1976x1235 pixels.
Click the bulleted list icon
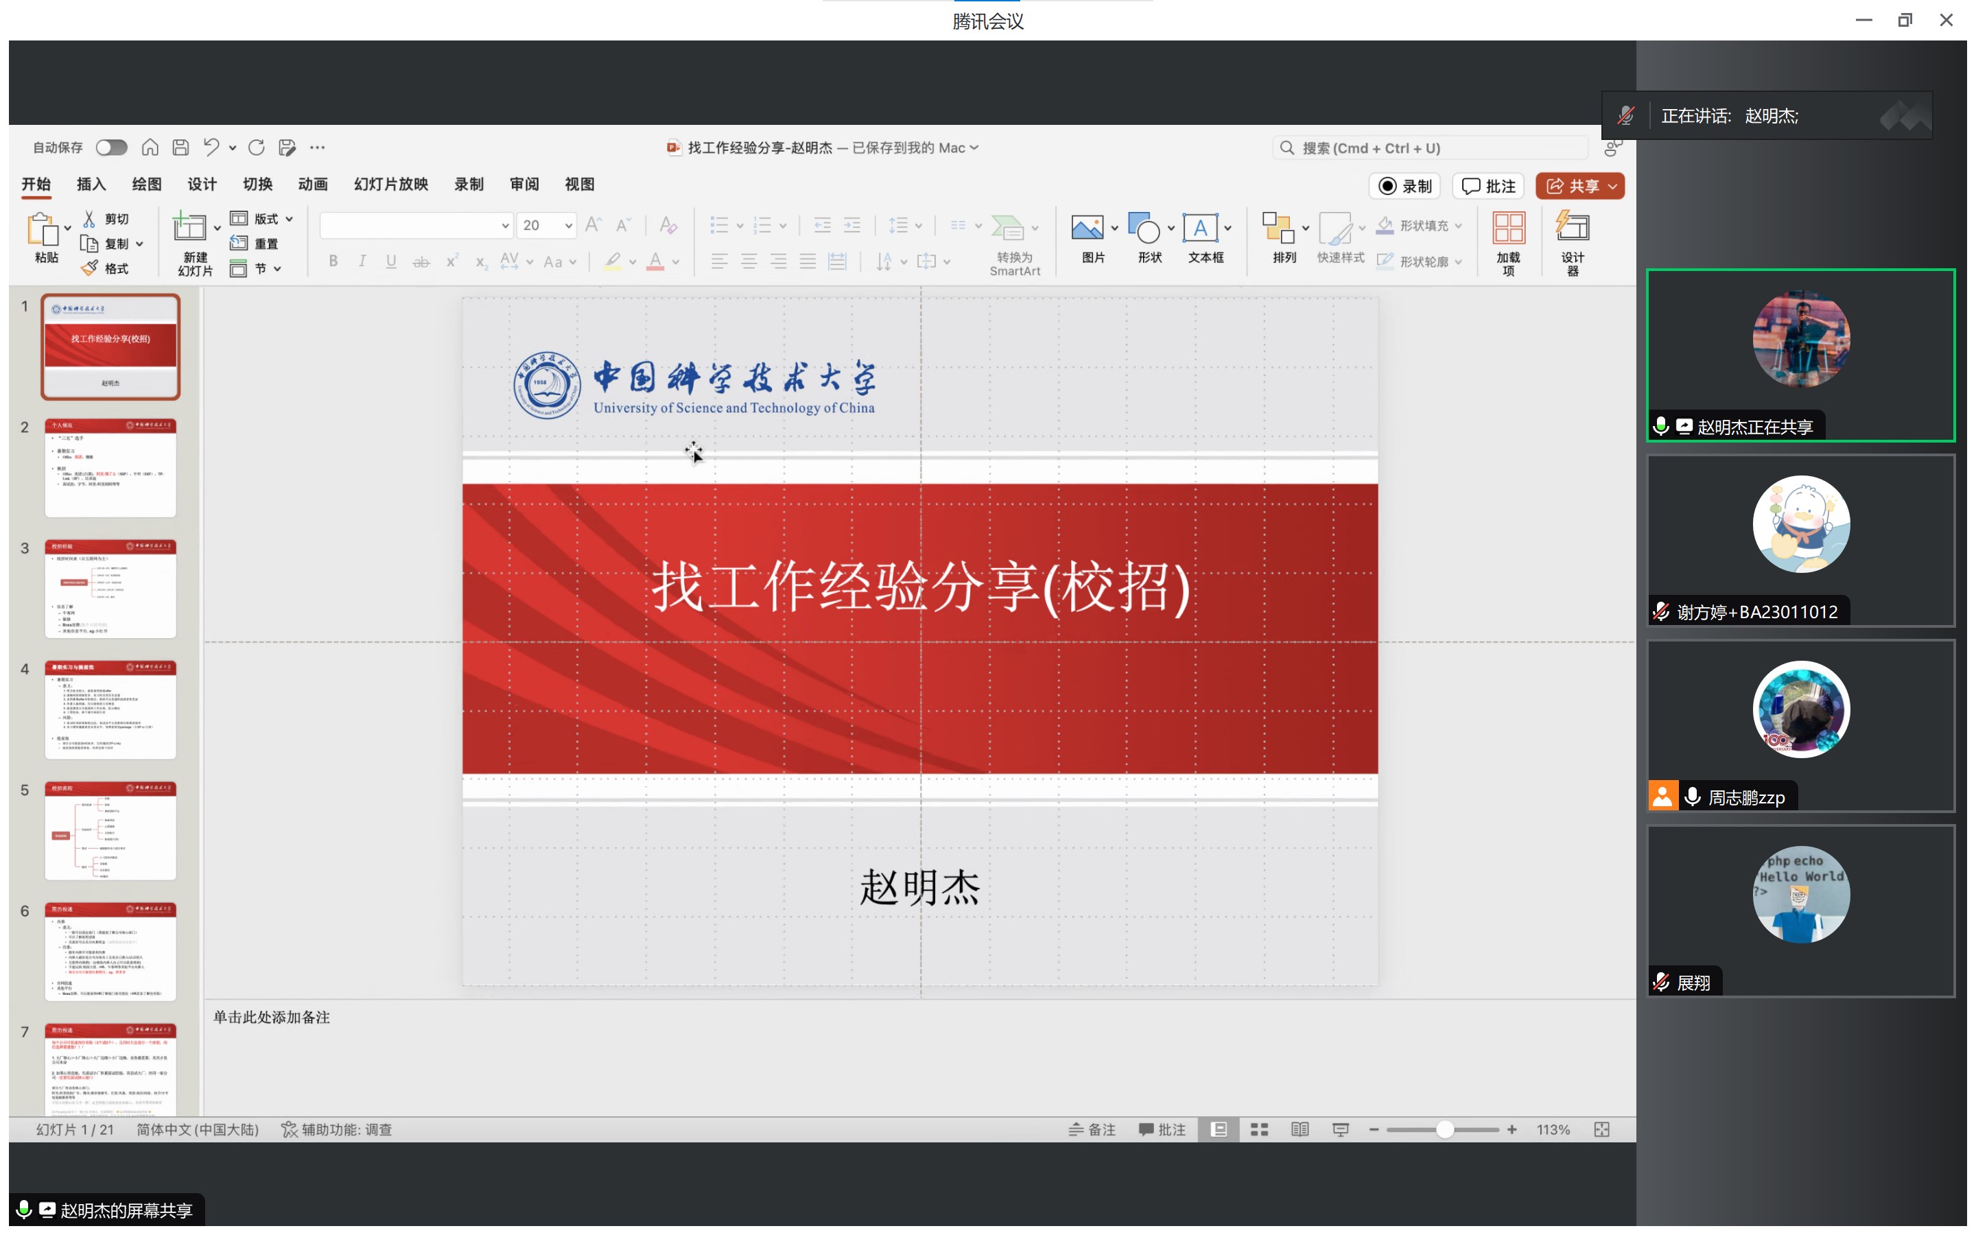click(718, 224)
